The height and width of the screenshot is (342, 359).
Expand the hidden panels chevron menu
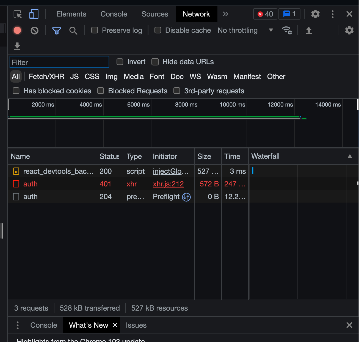tap(225, 14)
